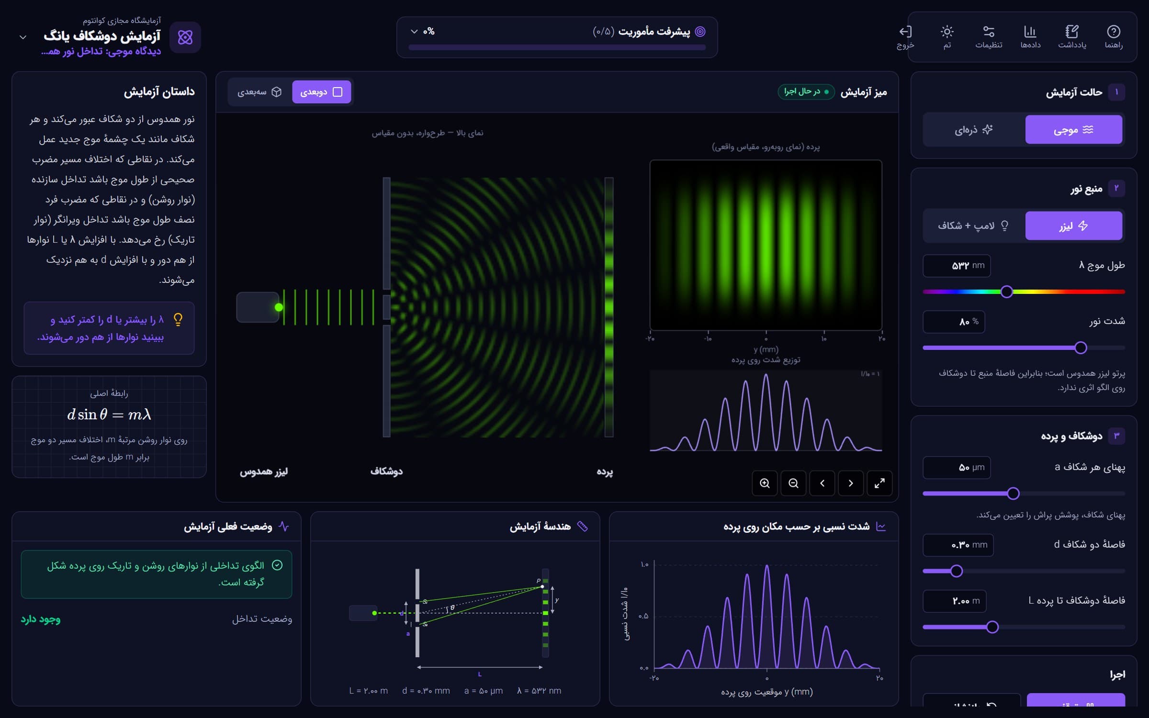This screenshot has height=718, width=1149.
Task: Click the λ = ۵۳۲ nm geometry caption
Action: coord(539,691)
